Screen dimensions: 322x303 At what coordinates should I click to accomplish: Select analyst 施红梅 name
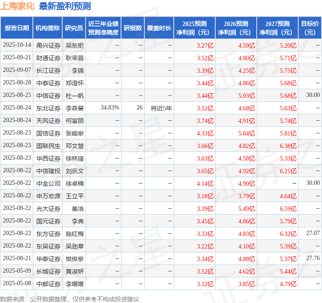pyautogui.click(x=74, y=234)
